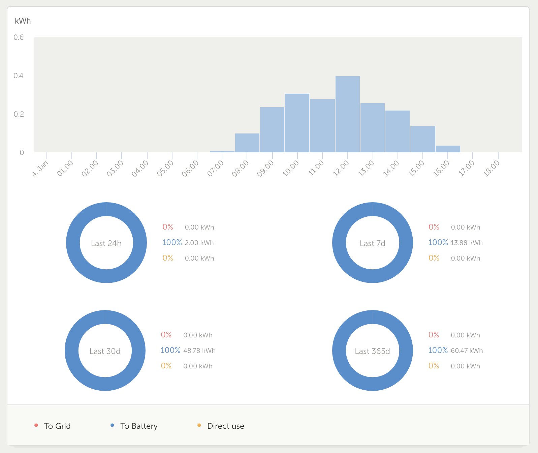Click the 100% label beside Last 7d

438,242
